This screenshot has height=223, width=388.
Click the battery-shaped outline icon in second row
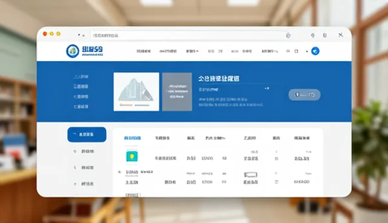250,175
